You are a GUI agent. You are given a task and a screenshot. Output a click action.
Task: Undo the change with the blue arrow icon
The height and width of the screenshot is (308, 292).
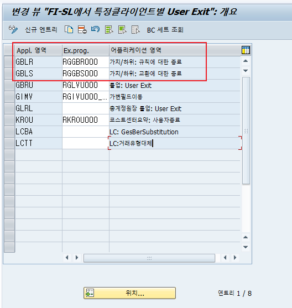point(95,30)
